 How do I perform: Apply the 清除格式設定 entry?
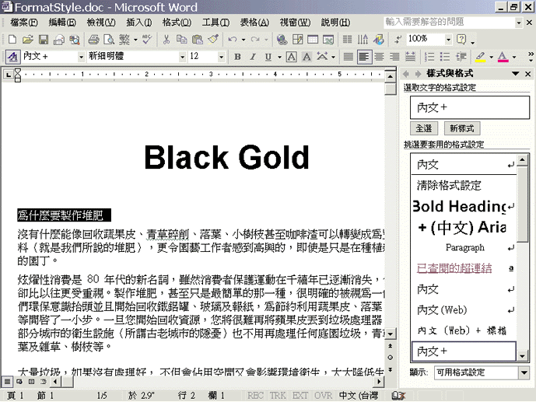464,186
